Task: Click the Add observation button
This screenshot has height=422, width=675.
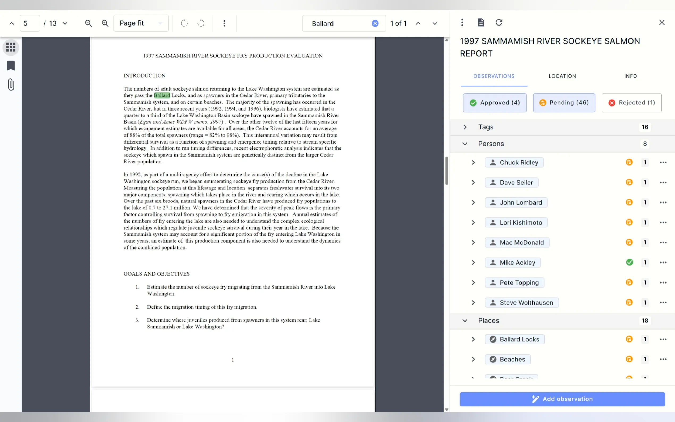Action: (562, 399)
